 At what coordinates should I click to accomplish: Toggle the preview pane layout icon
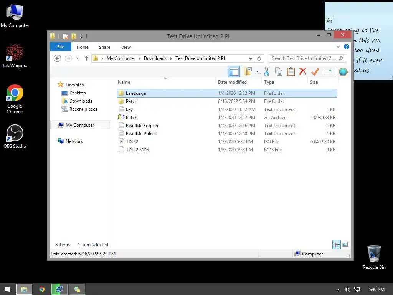(x=234, y=71)
